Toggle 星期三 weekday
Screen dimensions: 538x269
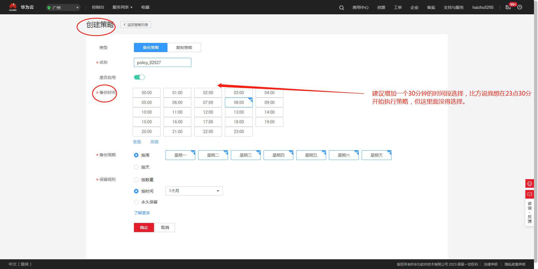(246, 155)
